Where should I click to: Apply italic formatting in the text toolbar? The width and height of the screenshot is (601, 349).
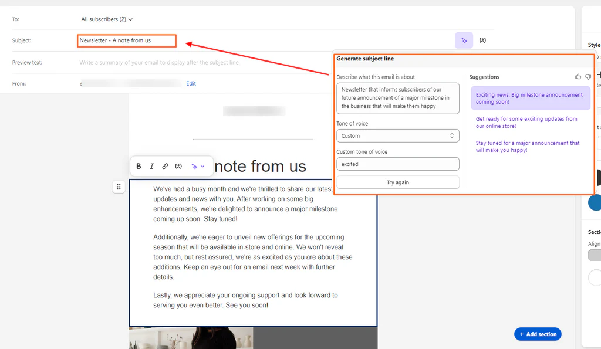coord(152,166)
